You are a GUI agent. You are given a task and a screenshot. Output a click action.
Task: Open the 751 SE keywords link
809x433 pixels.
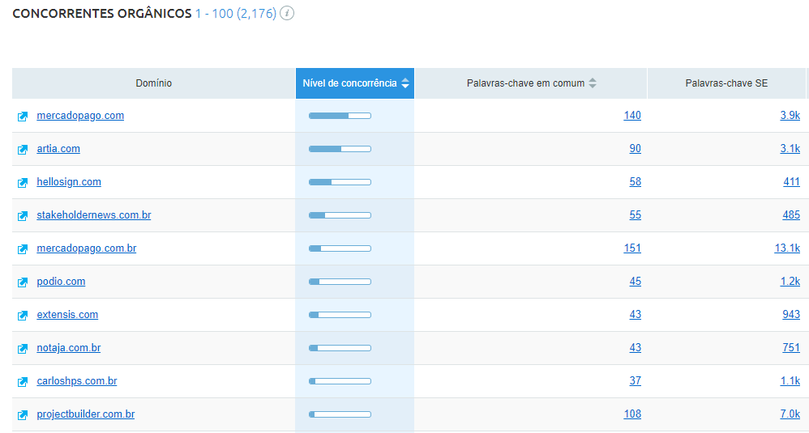pos(791,347)
